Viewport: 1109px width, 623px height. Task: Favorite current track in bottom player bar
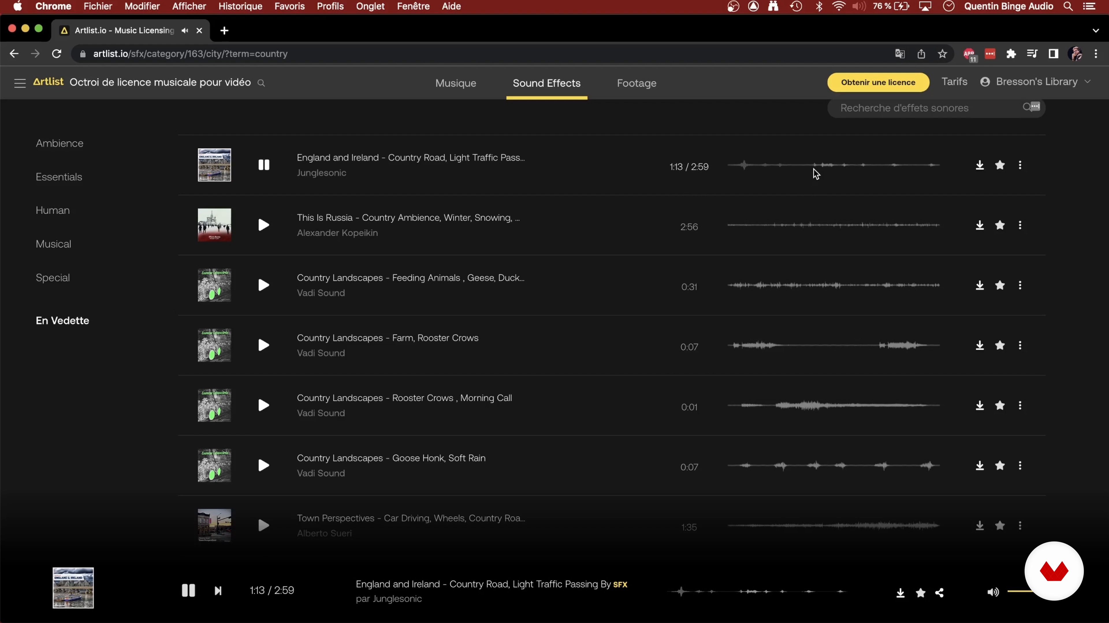[920, 593]
